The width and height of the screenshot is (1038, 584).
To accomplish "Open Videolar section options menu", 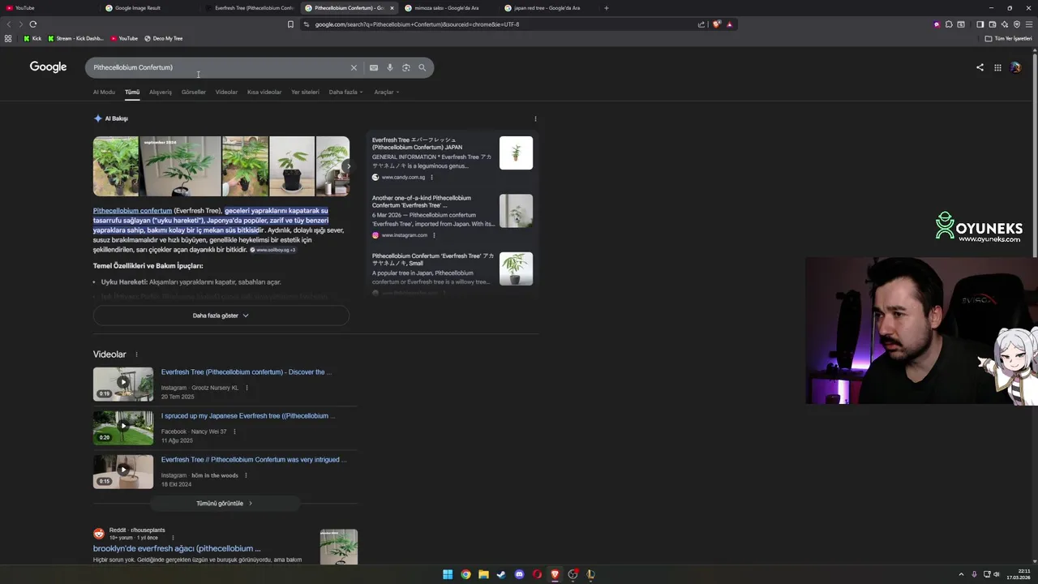I will pyautogui.click(x=136, y=354).
